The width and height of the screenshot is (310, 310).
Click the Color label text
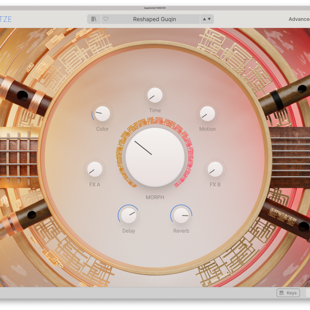(102, 129)
